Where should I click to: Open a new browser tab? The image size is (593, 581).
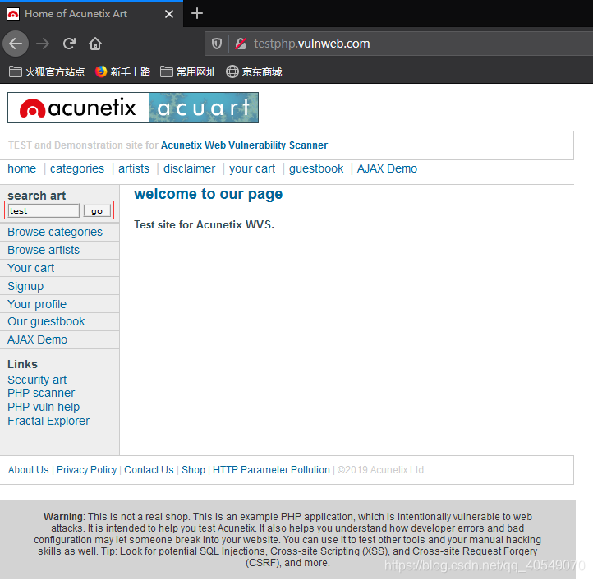click(x=196, y=14)
